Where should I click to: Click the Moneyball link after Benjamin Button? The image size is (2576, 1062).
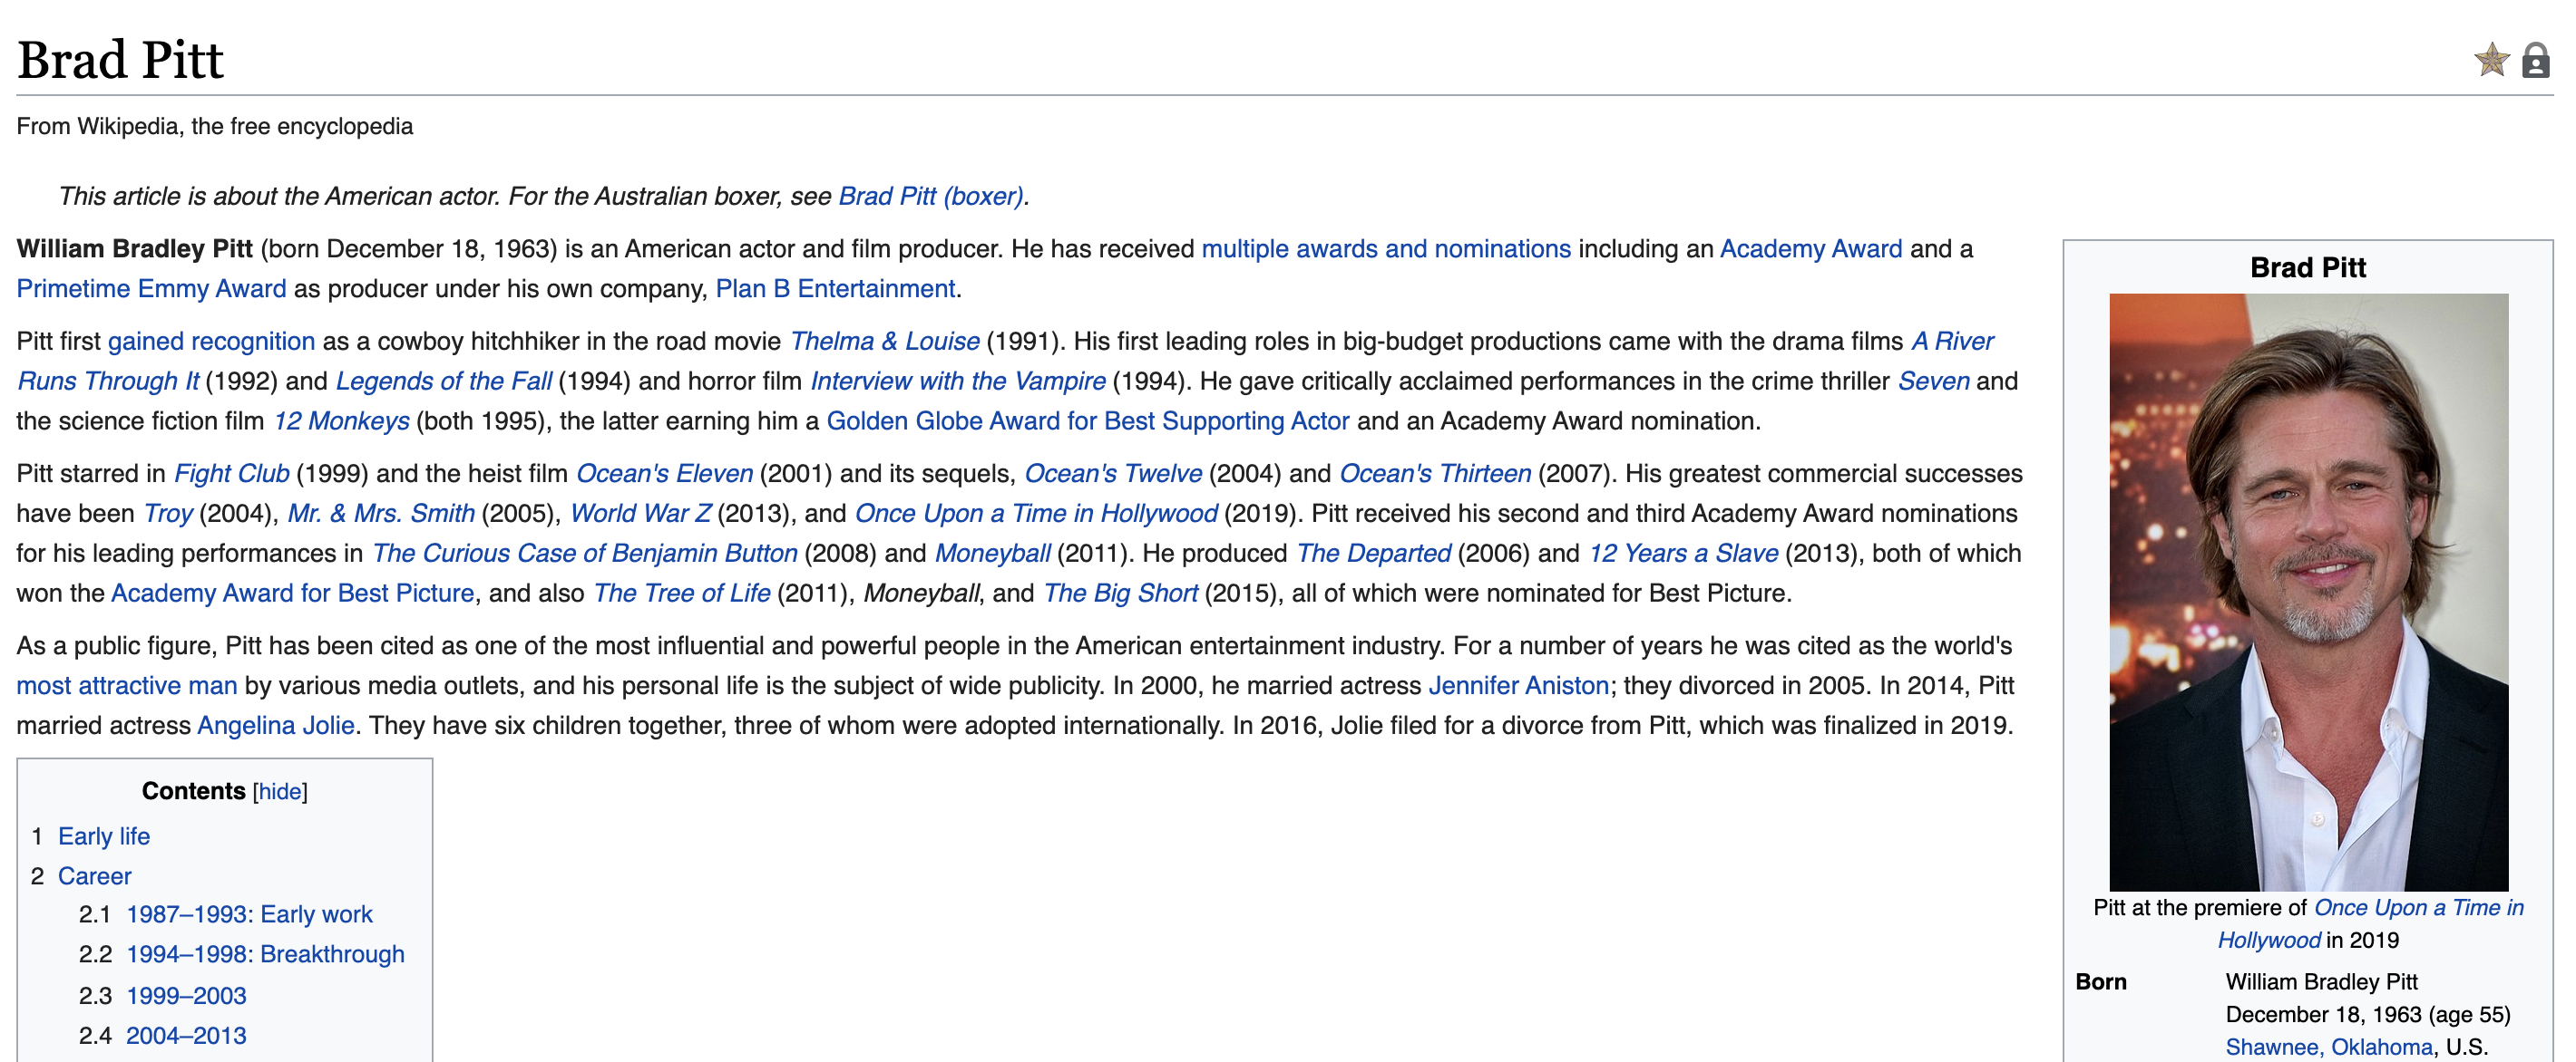pyautogui.click(x=992, y=554)
